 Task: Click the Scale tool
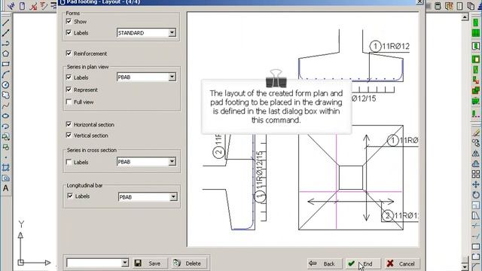[x=476, y=206]
